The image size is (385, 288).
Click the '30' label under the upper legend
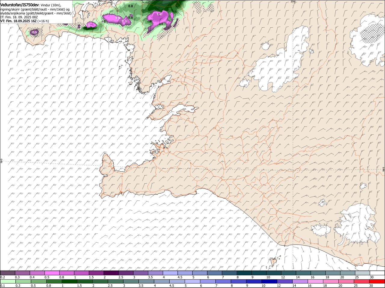372,277
